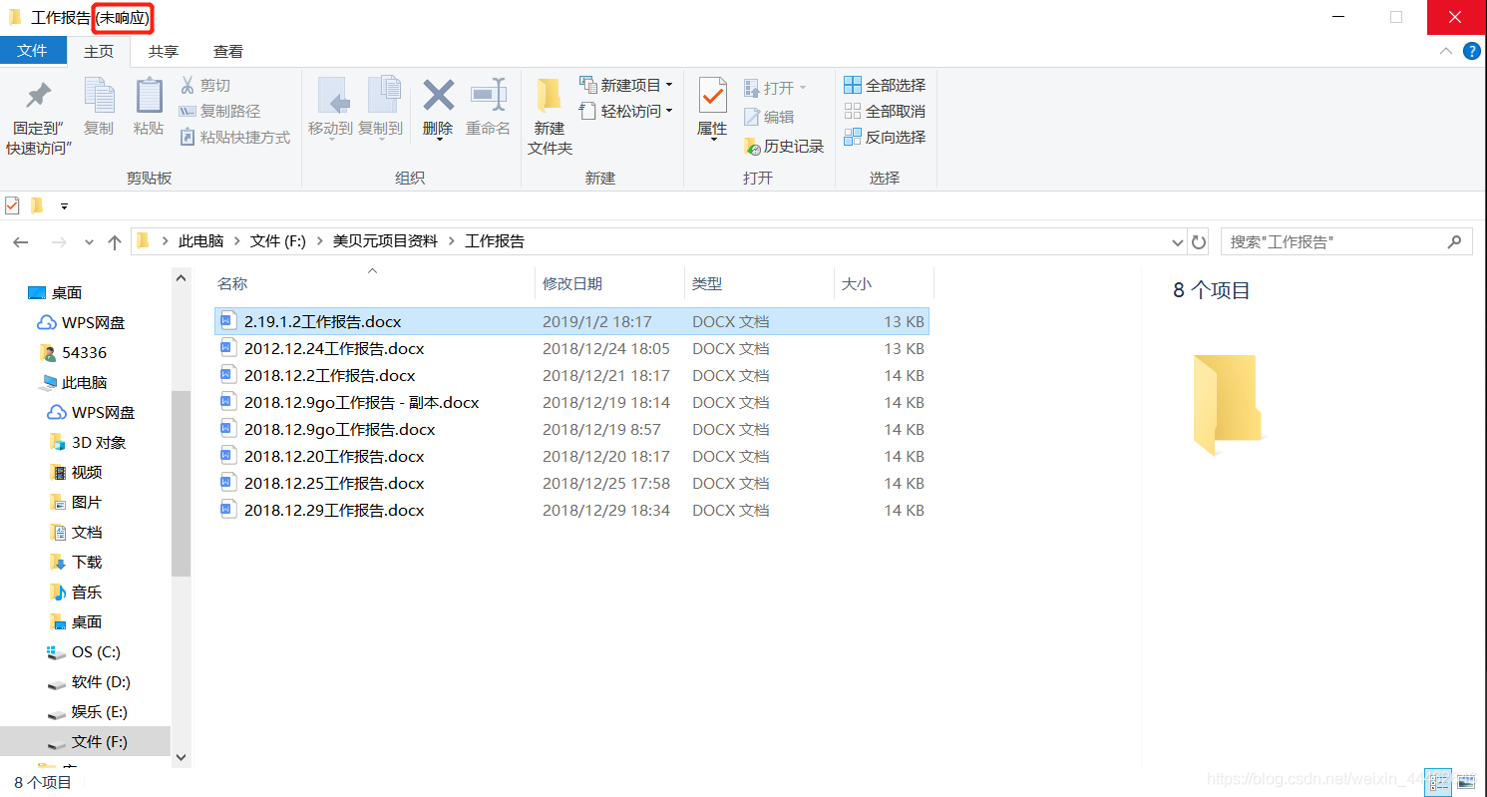Open the 文件 menu tab
1487x797 pixels.
pyautogui.click(x=33, y=51)
